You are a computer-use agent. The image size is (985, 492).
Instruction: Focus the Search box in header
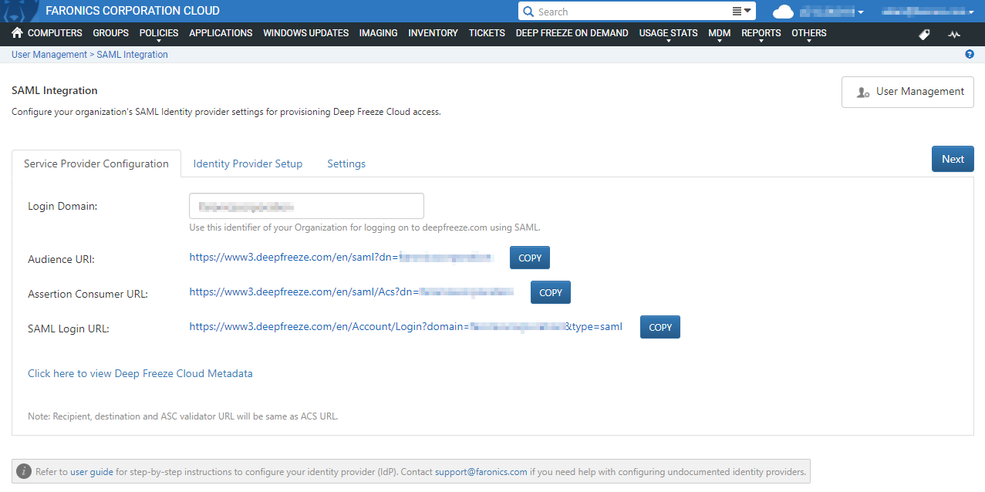(632, 12)
